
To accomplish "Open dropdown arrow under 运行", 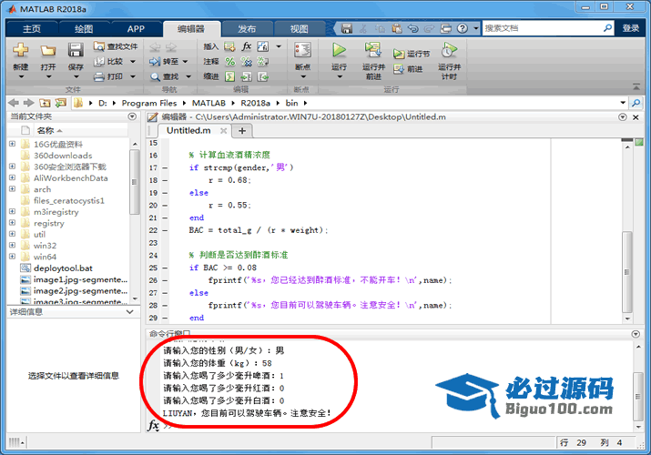I will click(340, 77).
